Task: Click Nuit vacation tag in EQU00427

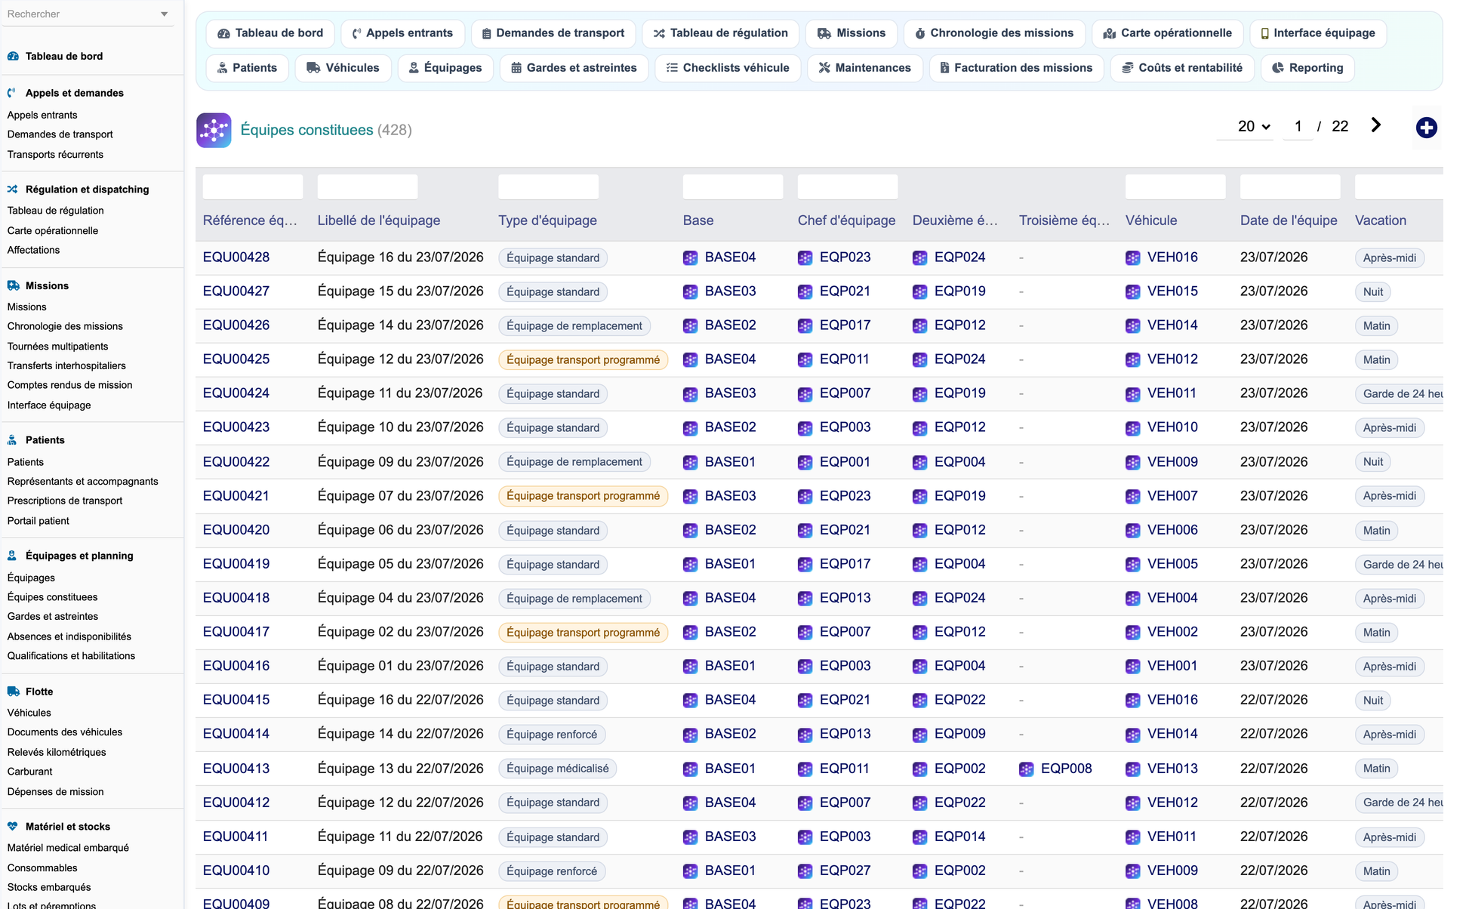Action: click(x=1373, y=292)
